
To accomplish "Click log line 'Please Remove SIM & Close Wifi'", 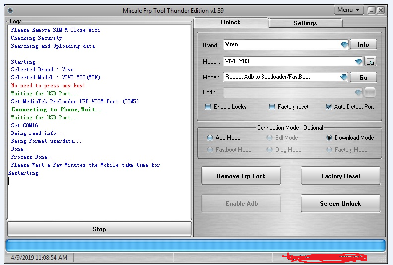I will 56,30.
